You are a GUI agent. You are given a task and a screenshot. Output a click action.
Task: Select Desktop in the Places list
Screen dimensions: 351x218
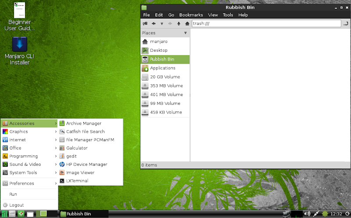165,50
